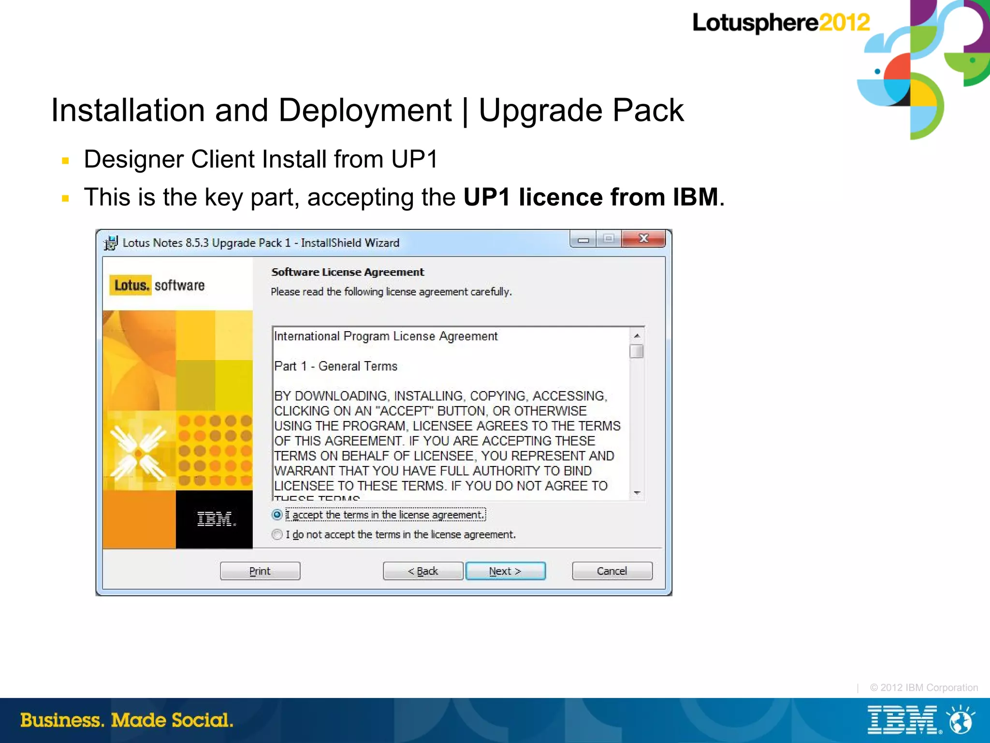Cancel the InstallShield Wizard

[612, 571]
